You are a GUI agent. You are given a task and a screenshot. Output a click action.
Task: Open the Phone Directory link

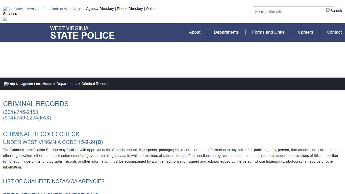[x=130, y=9]
